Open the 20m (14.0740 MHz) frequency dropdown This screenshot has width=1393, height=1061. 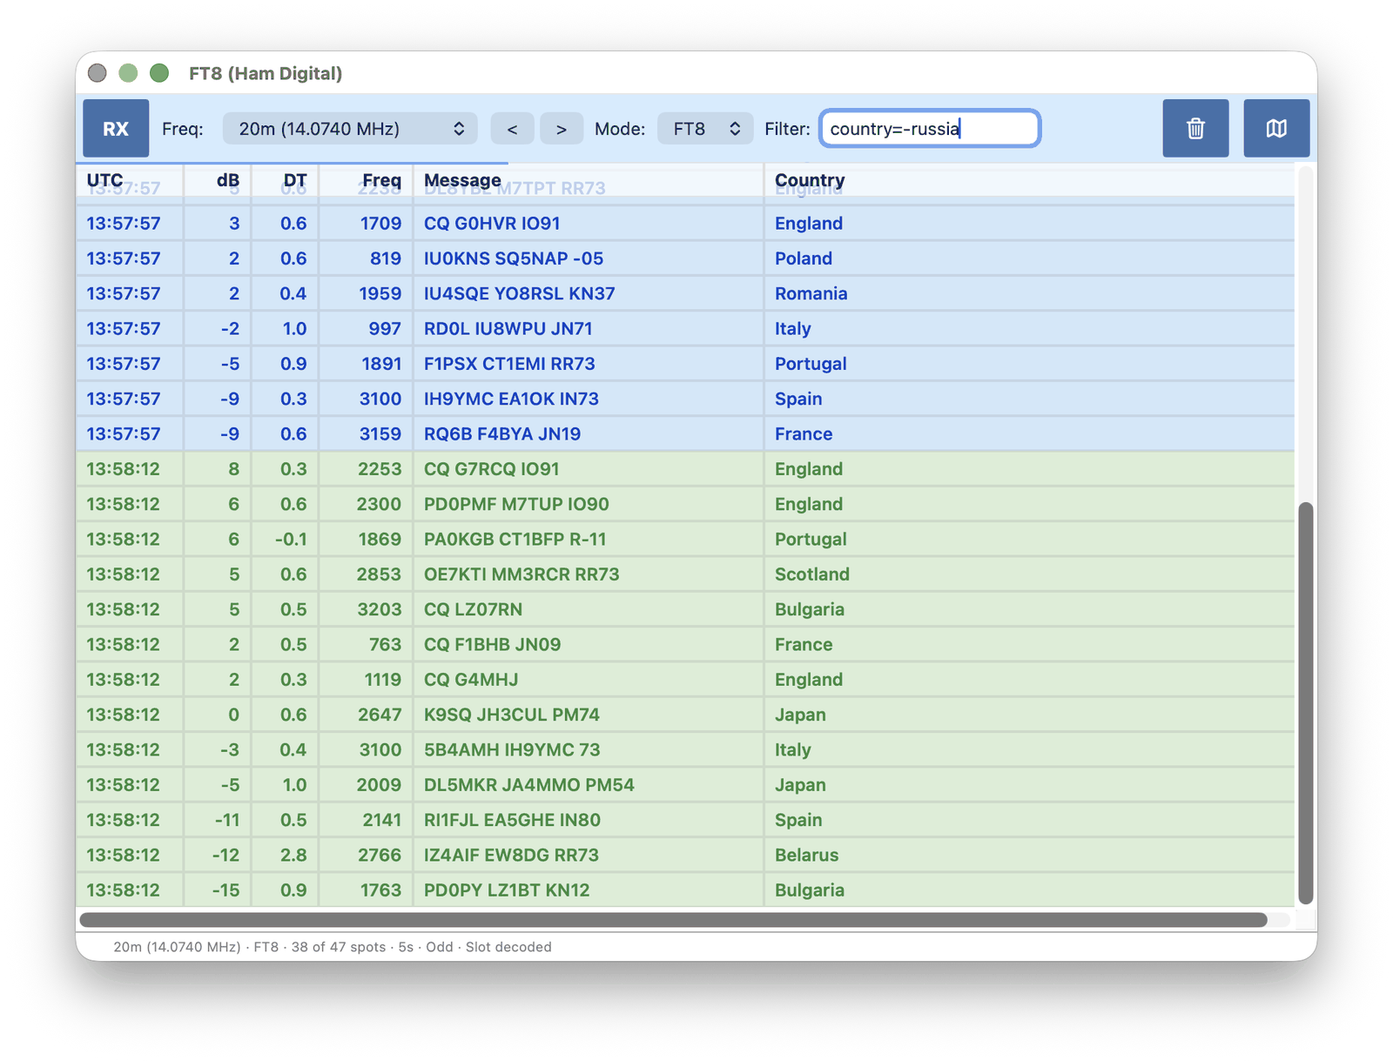coord(350,129)
